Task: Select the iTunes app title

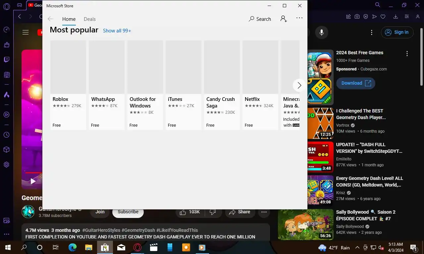Action: point(175,99)
